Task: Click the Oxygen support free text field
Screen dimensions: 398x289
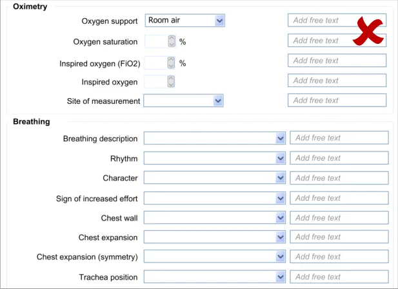Action: pos(320,21)
